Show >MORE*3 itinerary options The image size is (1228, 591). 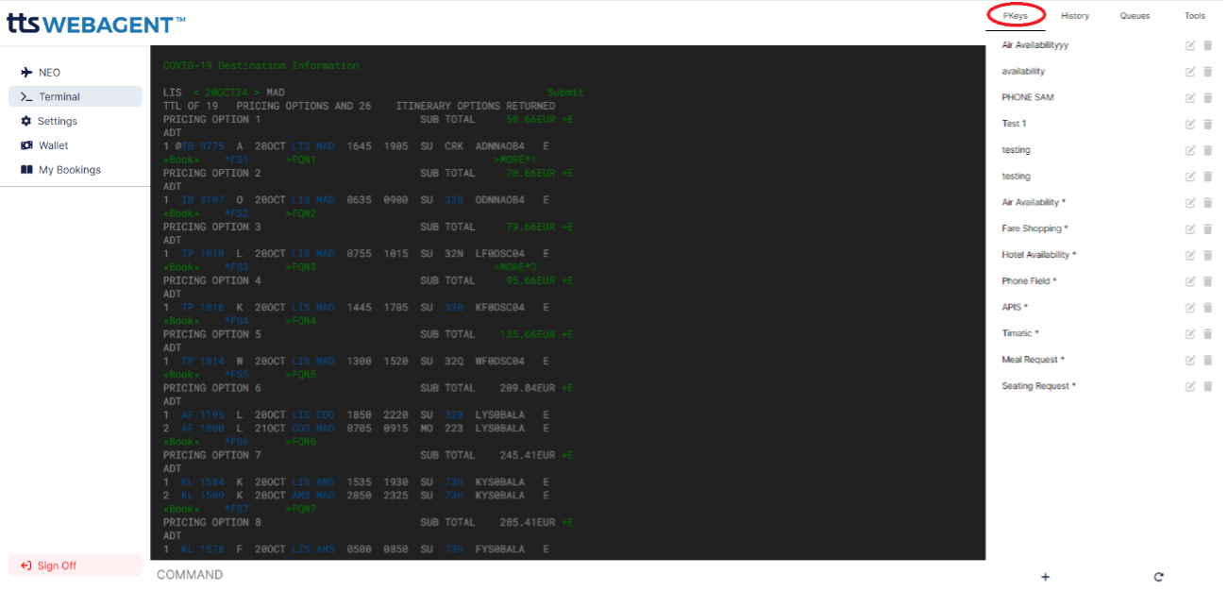(x=515, y=267)
